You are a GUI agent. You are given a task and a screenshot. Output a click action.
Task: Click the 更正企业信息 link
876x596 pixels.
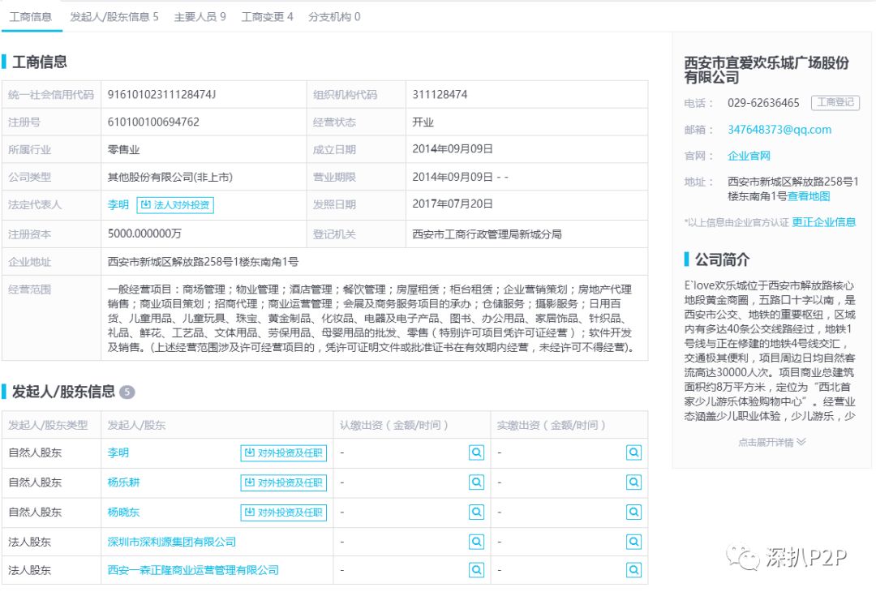tap(823, 222)
